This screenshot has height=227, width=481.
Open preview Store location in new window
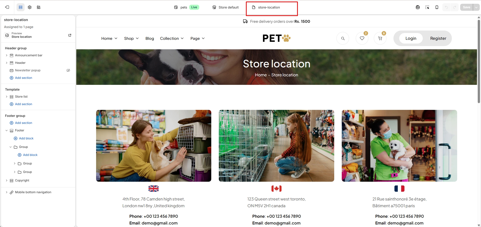point(70,35)
